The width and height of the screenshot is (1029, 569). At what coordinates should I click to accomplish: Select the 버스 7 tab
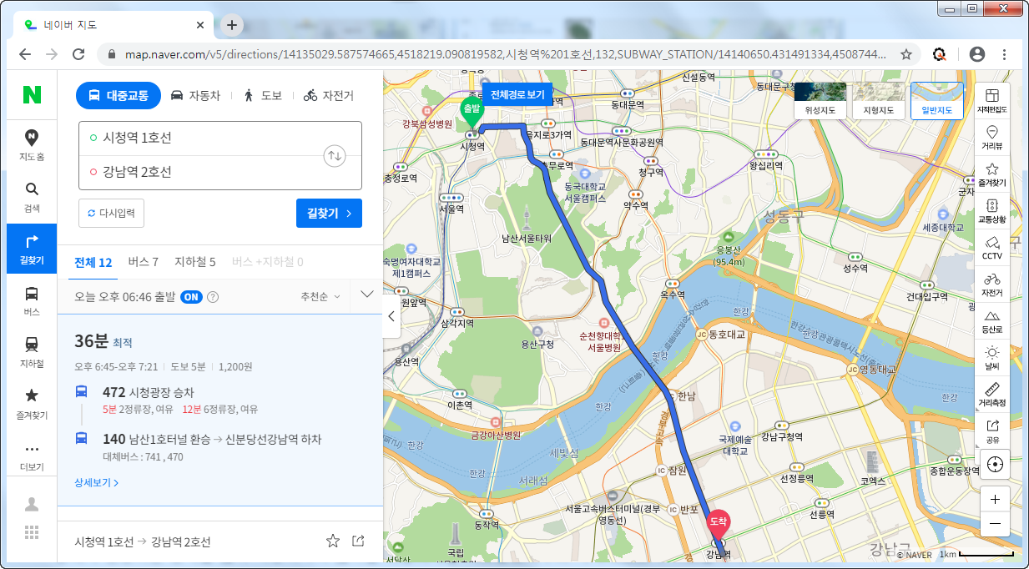click(143, 262)
